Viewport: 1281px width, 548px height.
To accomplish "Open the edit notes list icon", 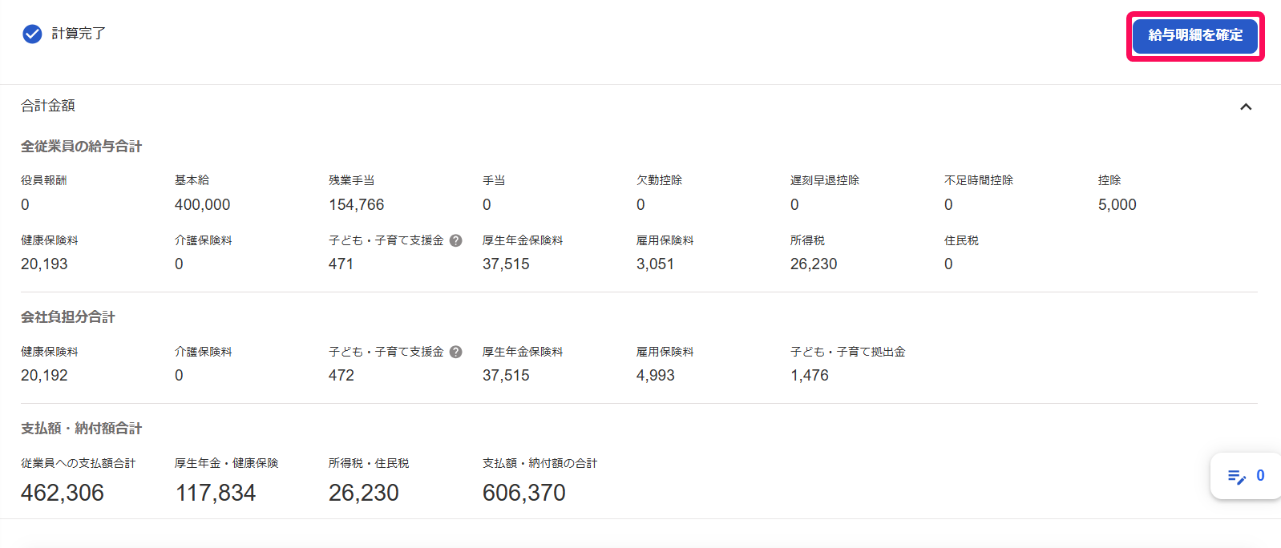I will coord(1237,477).
